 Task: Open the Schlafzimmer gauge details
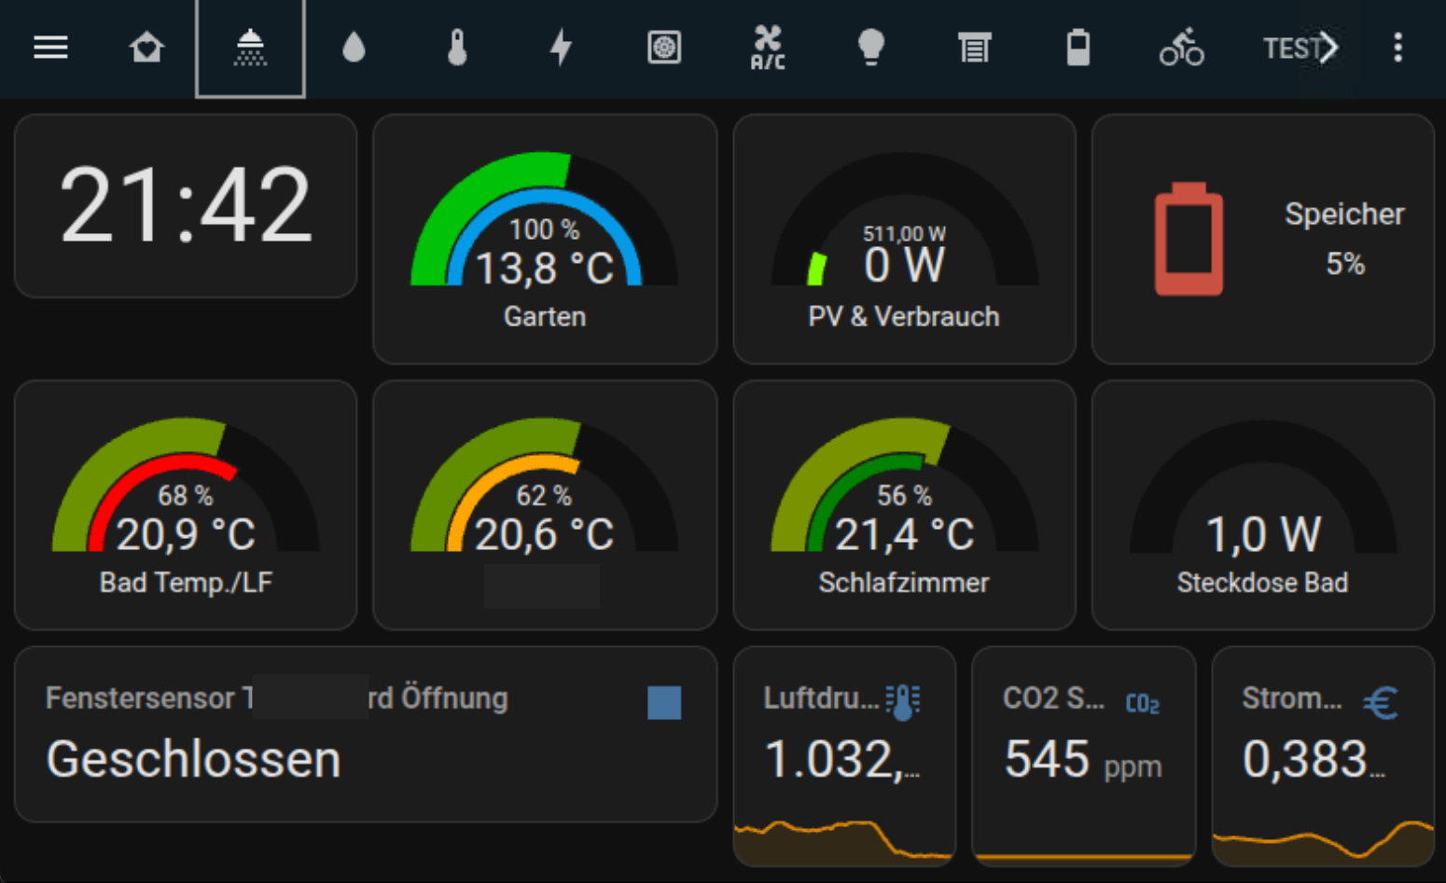point(903,504)
